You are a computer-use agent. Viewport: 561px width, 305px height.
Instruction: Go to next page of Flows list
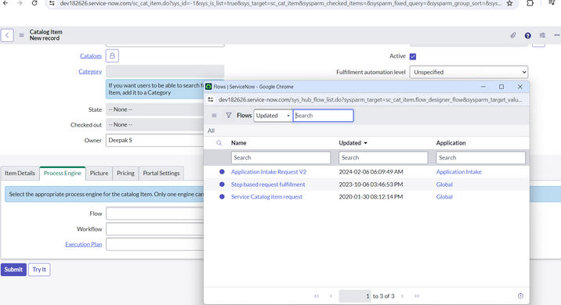pyautogui.click(x=402, y=296)
